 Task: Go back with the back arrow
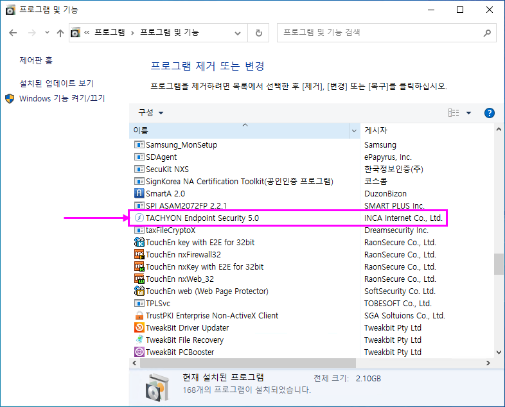click(13, 33)
